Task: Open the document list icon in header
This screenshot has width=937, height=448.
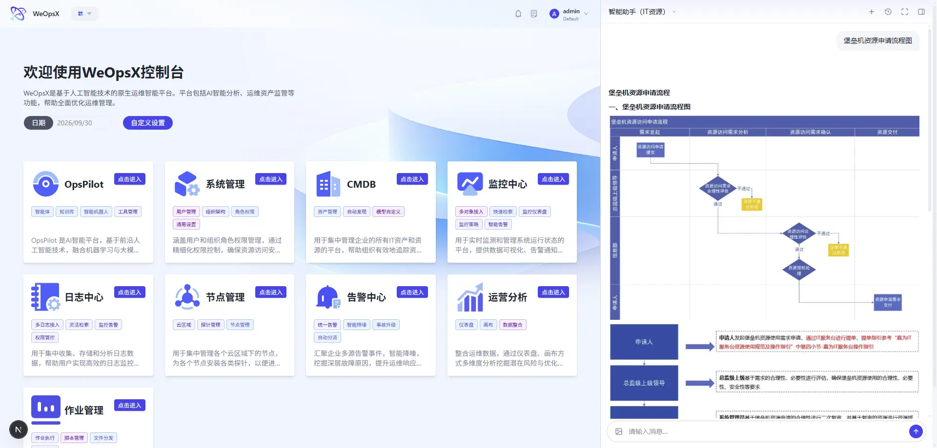Action: (x=534, y=14)
